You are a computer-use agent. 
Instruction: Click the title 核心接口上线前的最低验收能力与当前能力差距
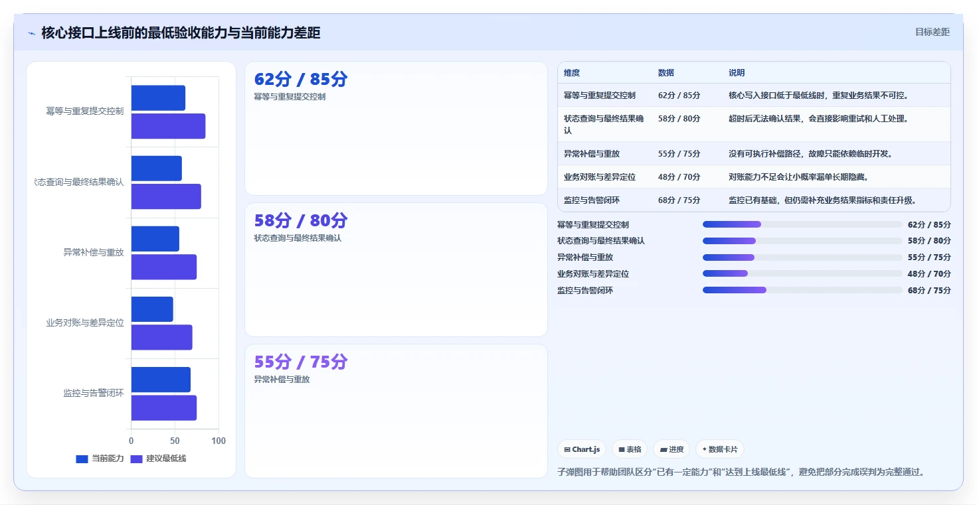[x=181, y=33]
